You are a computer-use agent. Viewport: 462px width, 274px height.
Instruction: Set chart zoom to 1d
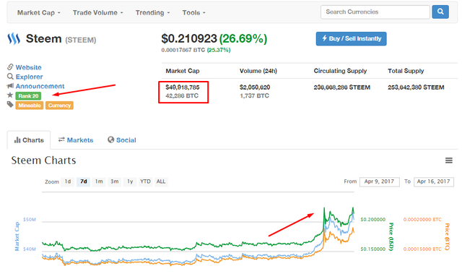pos(68,181)
